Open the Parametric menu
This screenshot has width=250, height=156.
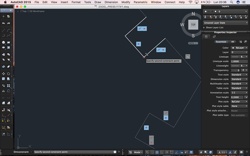click(140, 2)
